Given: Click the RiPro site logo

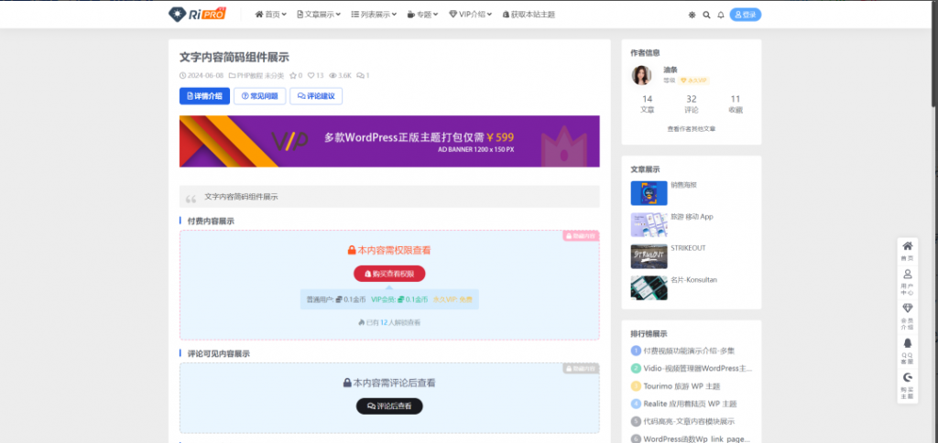Looking at the screenshot, I should coord(198,14).
